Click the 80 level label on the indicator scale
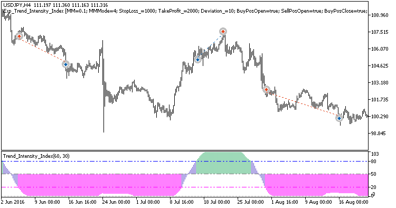Viewport: 396px width, 208px height. pyautogui.click(x=373, y=162)
